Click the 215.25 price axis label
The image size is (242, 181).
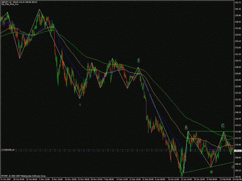(238, 125)
